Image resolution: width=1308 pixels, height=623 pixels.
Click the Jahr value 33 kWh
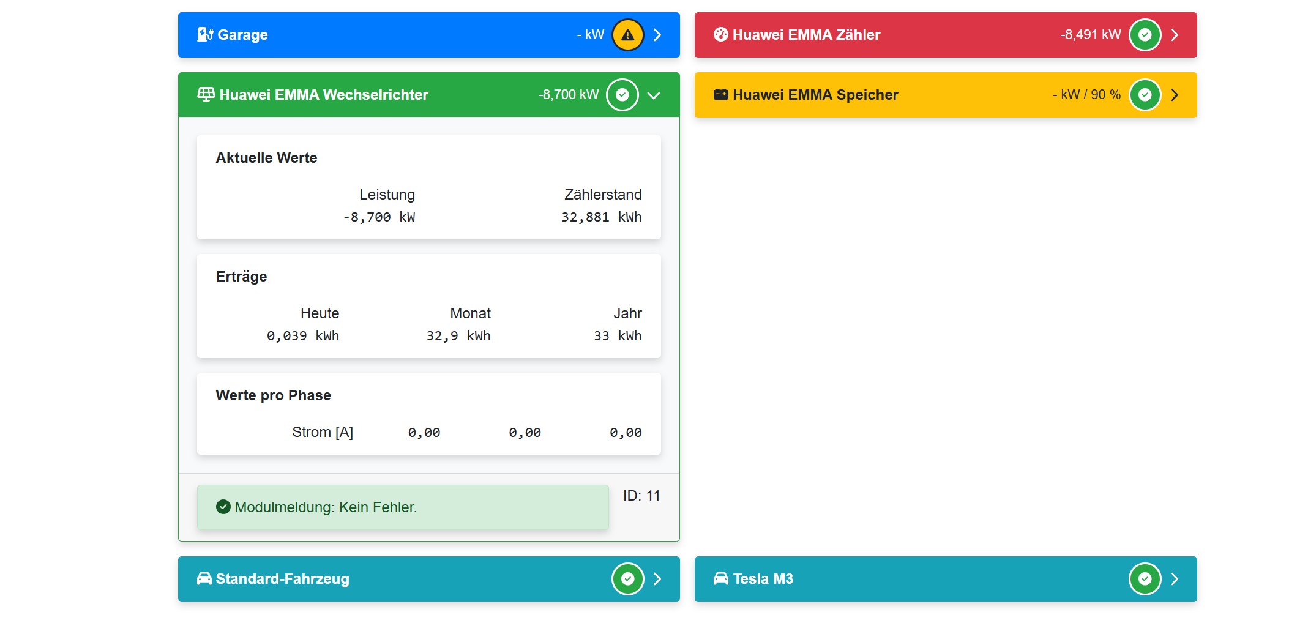[618, 336]
